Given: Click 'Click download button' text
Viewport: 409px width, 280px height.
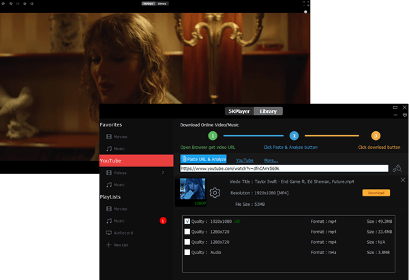Looking at the screenshot, I should tap(379, 147).
